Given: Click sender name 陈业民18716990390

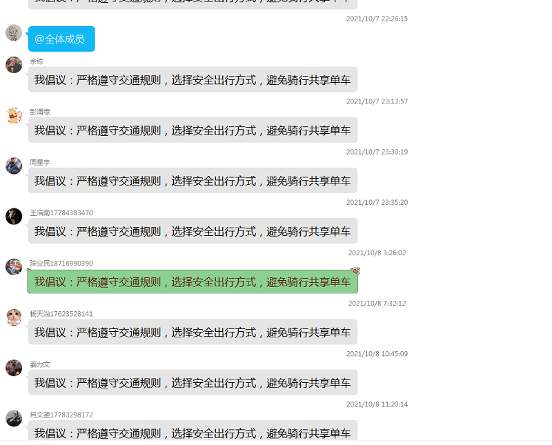Looking at the screenshot, I should [61, 264].
